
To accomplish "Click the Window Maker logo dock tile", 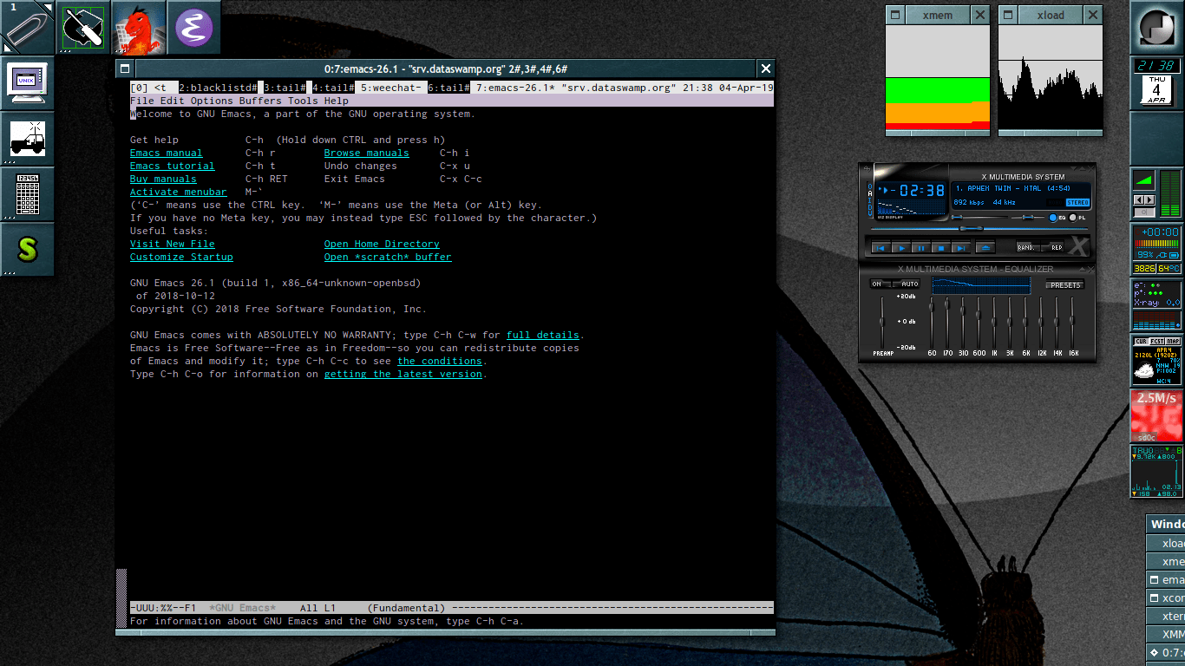I will pyautogui.click(x=1157, y=28).
